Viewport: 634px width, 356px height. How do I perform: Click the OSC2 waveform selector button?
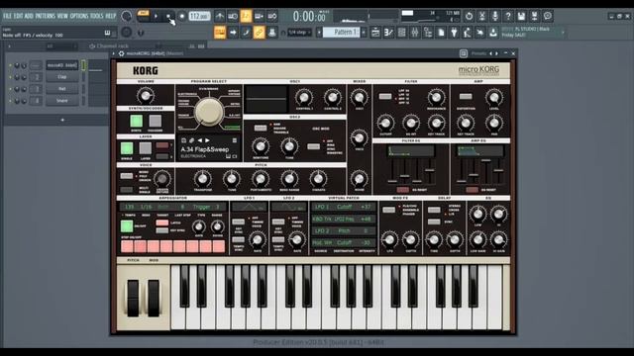click(261, 128)
